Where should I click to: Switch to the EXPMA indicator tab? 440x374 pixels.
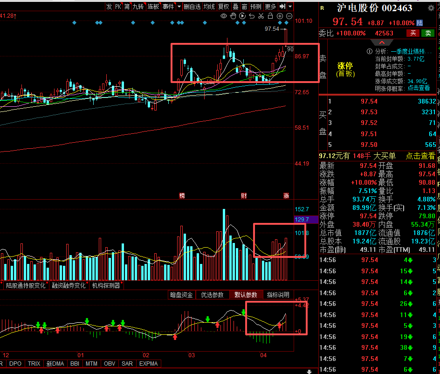click(148, 364)
